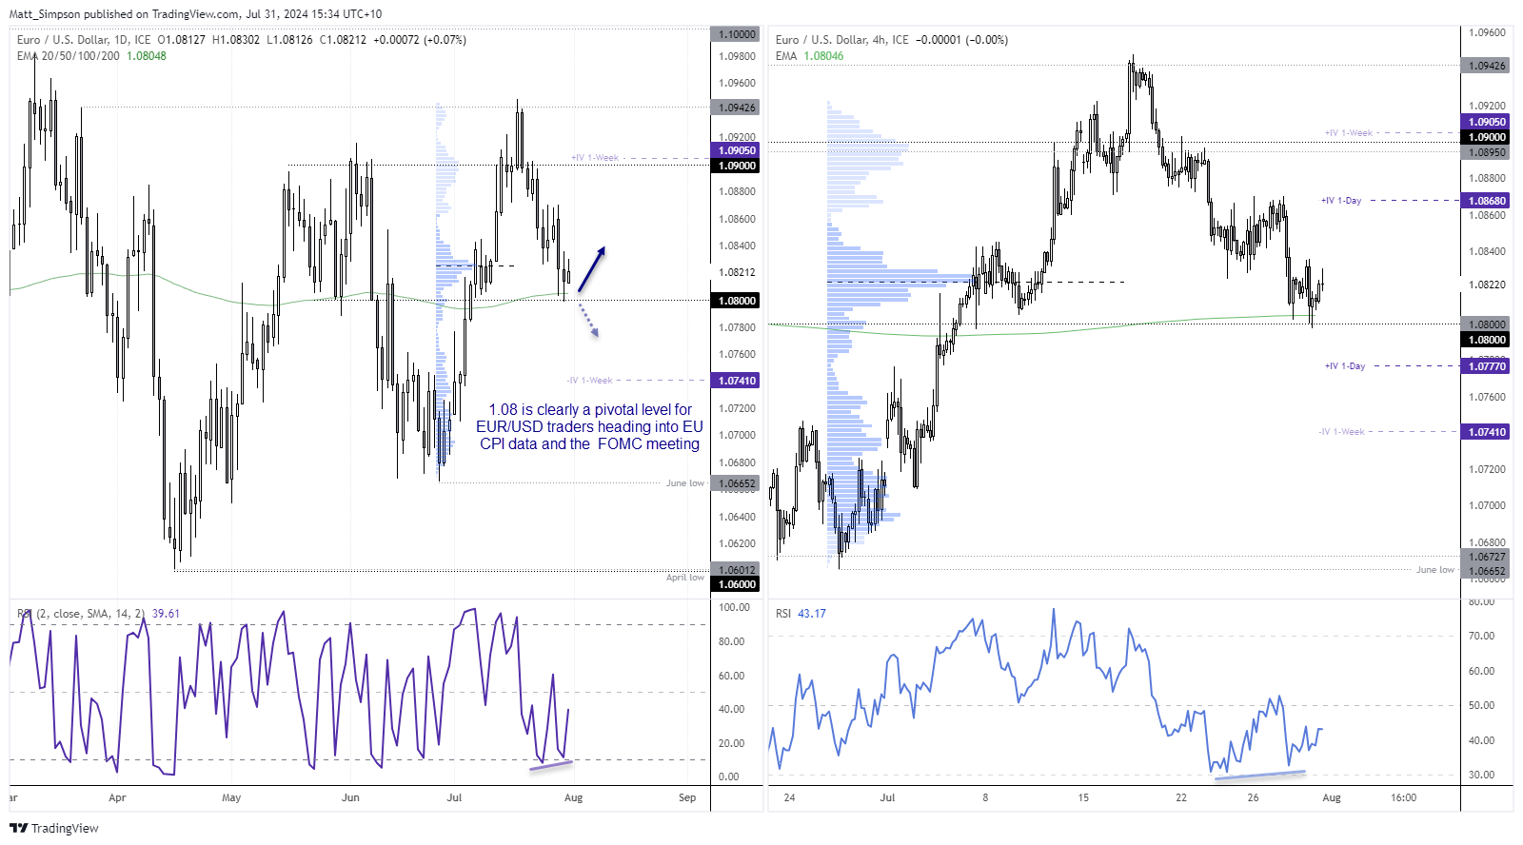
Task: Click the 1.10000 price label on daily chart
Action: click(736, 34)
